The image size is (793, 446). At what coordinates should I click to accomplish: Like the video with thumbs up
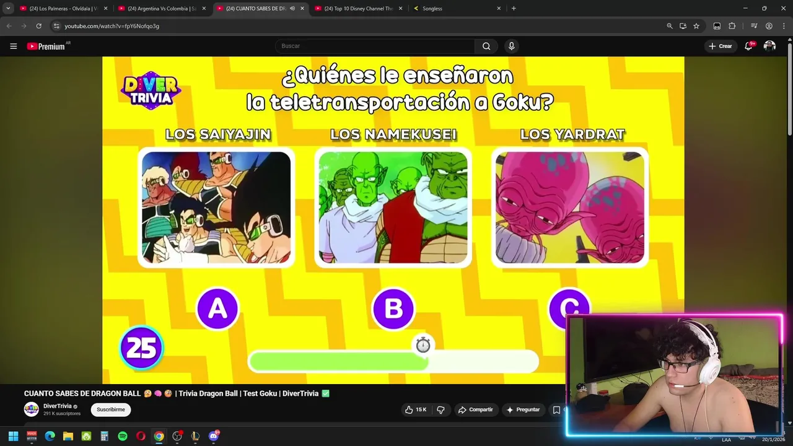[415, 409]
